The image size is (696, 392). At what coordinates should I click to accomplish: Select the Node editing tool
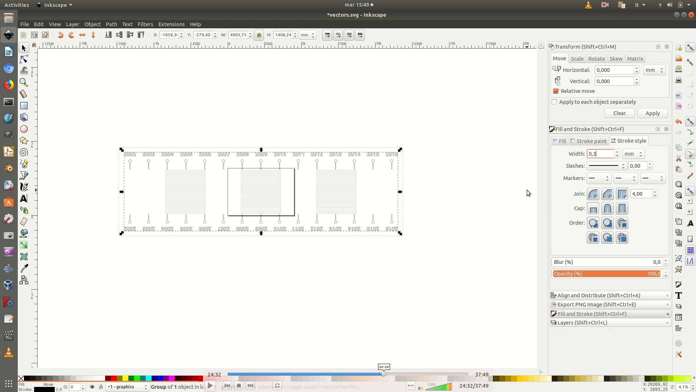pyautogui.click(x=24, y=59)
